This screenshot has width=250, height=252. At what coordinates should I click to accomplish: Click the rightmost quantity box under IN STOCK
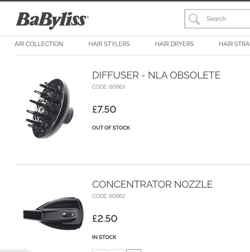click(x=134, y=250)
